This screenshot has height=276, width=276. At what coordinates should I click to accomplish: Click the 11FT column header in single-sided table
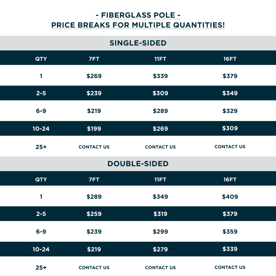[160, 59]
